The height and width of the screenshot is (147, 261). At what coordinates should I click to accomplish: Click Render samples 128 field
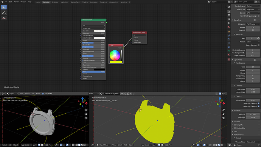click(x=253, y=28)
